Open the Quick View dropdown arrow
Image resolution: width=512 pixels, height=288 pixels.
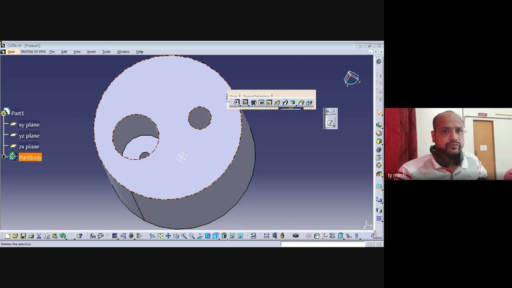click(219, 239)
